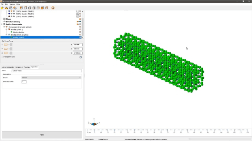Click the orange remove icon on Bracket (Shell 2) part row
This screenshot has width=252, height=141.
pos(80,11)
